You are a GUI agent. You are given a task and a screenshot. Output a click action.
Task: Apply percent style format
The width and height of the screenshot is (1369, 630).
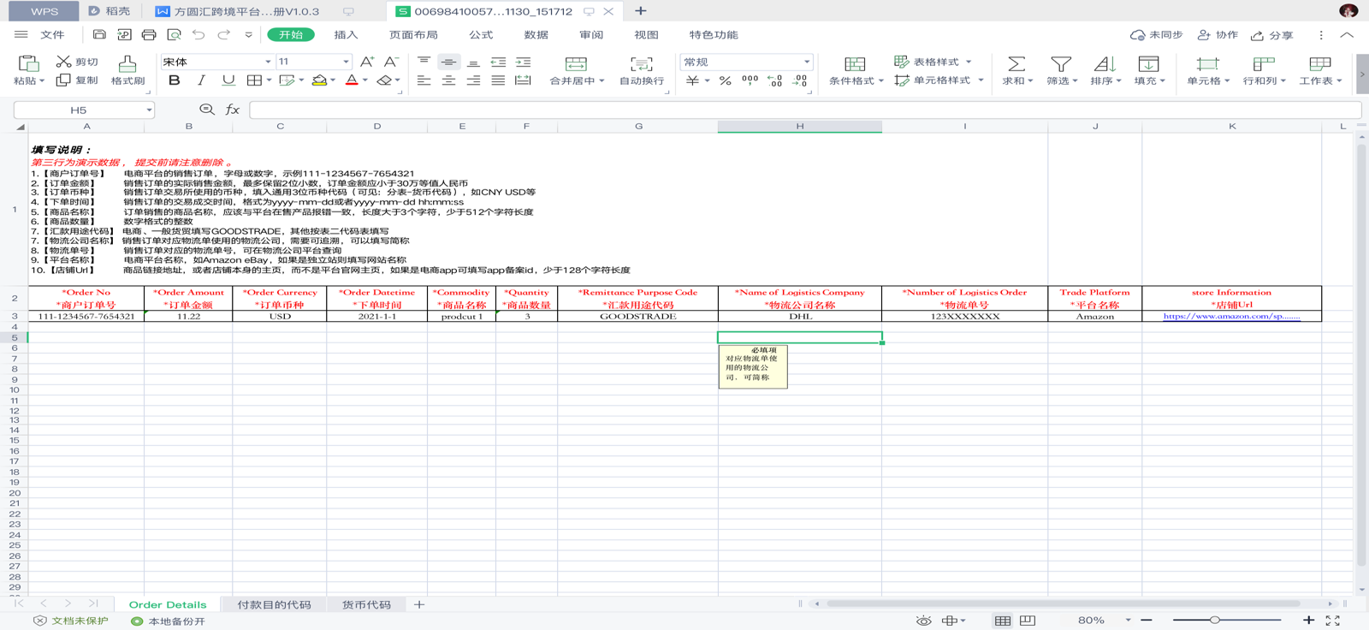click(725, 80)
